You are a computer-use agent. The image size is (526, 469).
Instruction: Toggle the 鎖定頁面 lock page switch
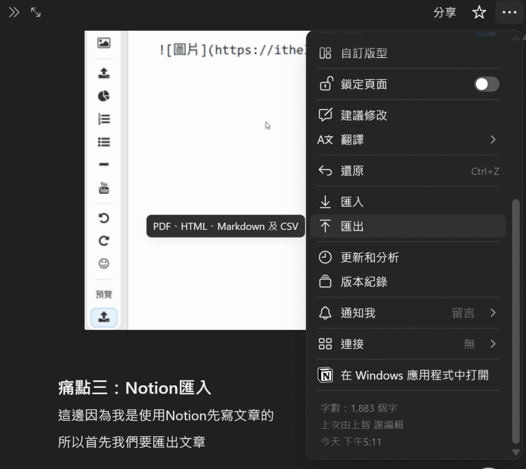coord(486,84)
